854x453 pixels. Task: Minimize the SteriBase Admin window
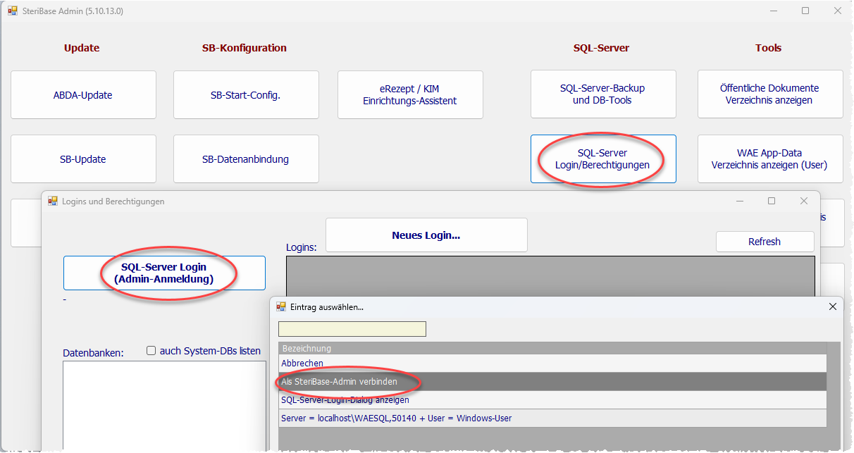point(773,11)
